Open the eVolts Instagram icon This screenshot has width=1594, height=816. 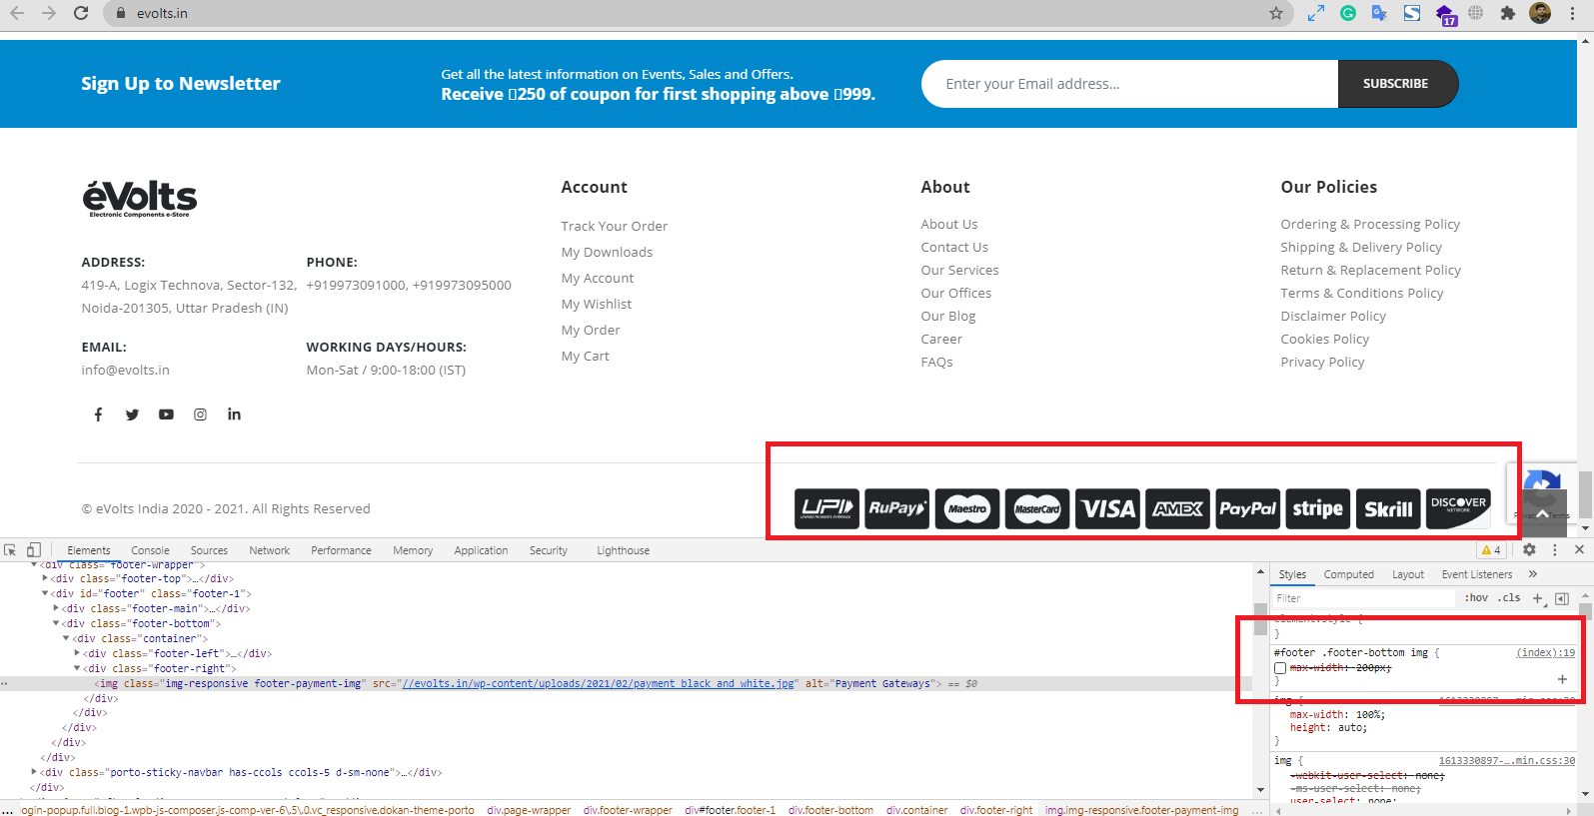(x=200, y=414)
